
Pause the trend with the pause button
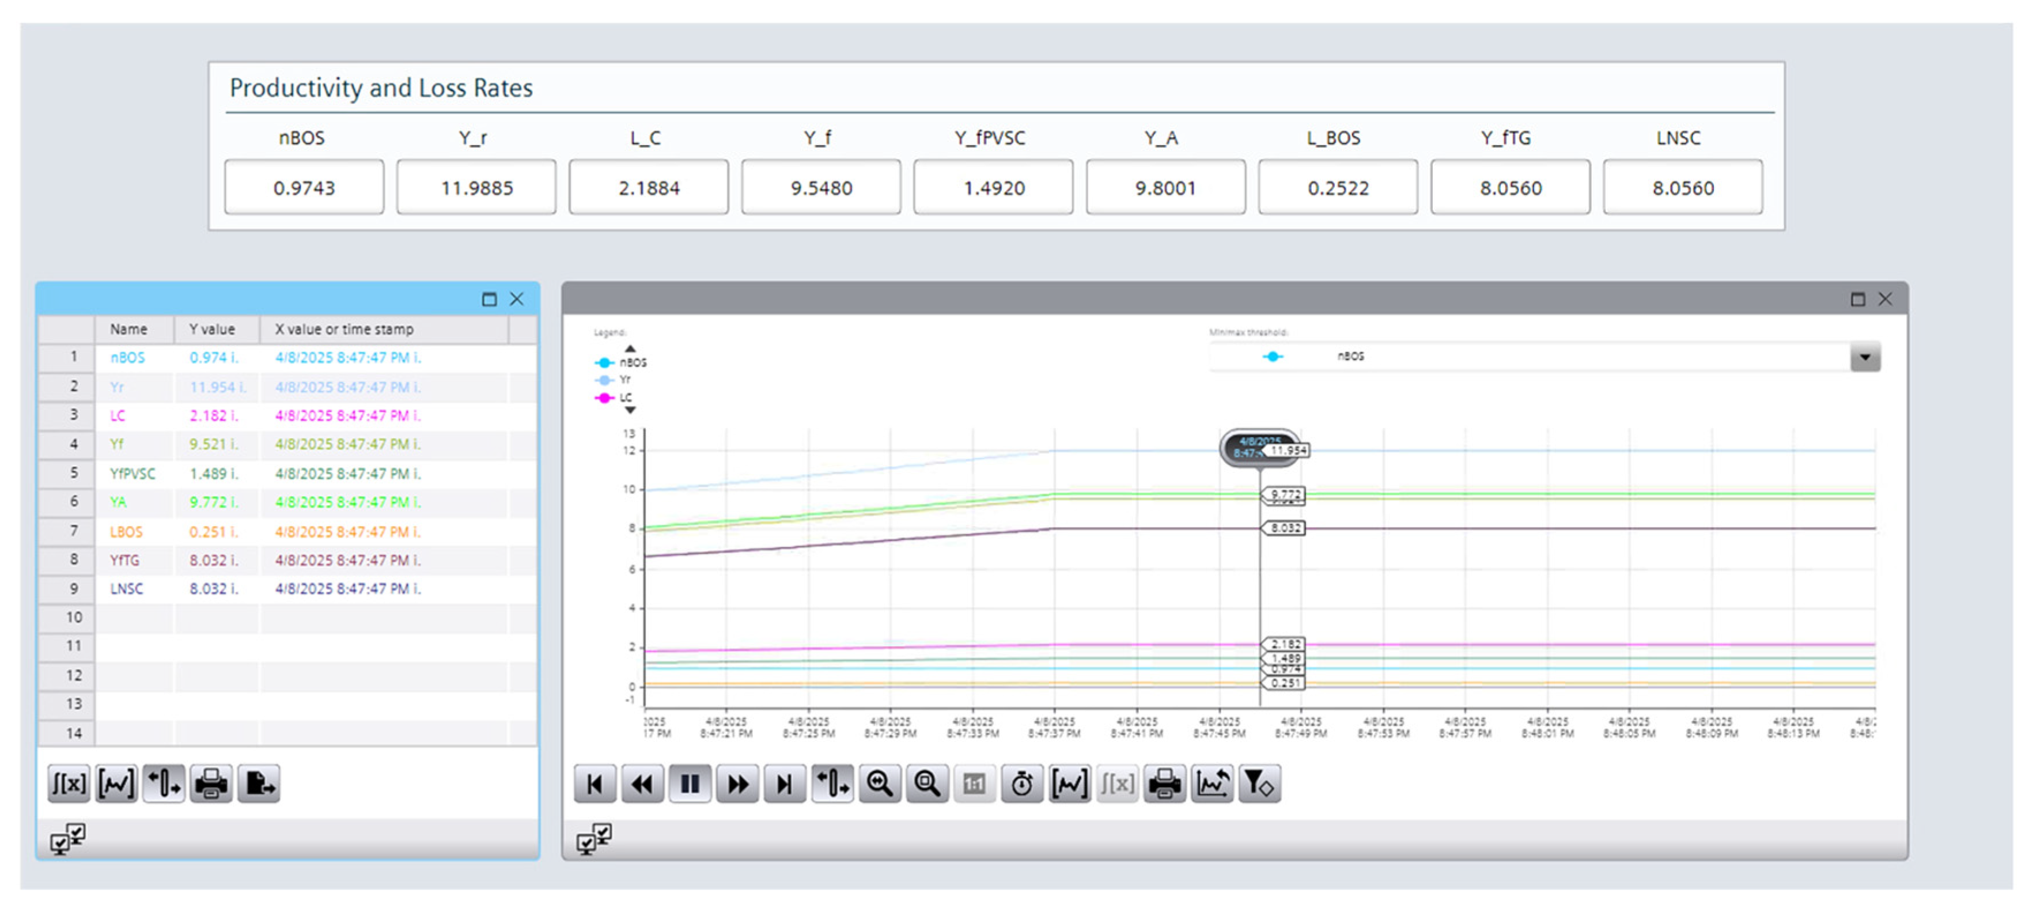(x=689, y=784)
